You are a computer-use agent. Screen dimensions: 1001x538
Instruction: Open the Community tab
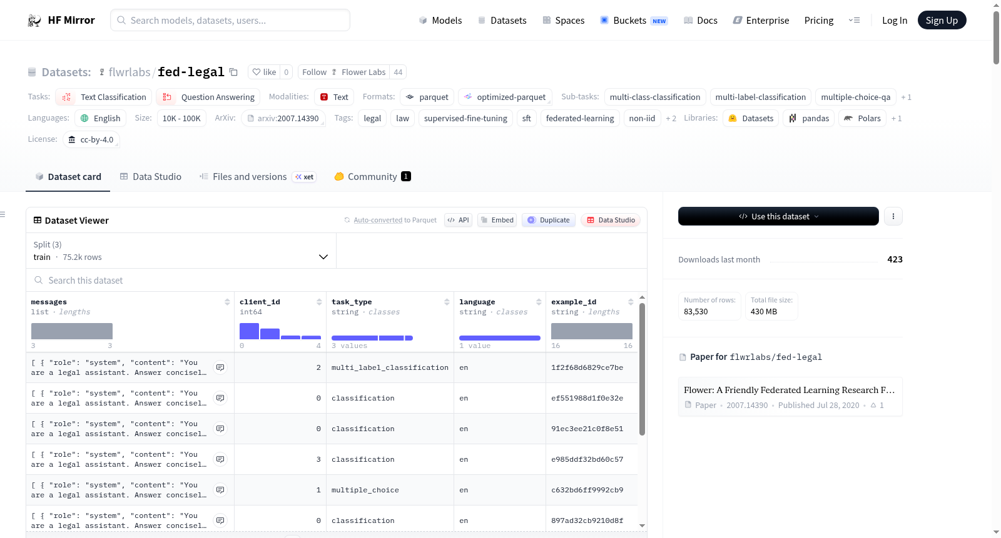(372, 177)
